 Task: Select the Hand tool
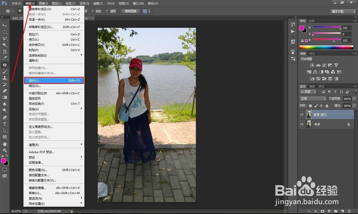tap(5, 144)
